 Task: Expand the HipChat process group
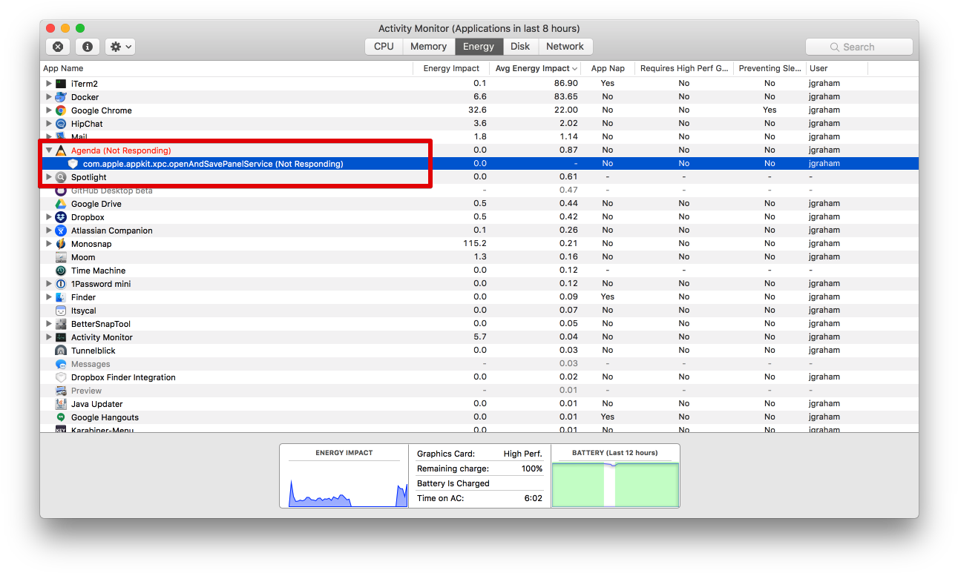pos(49,124)
